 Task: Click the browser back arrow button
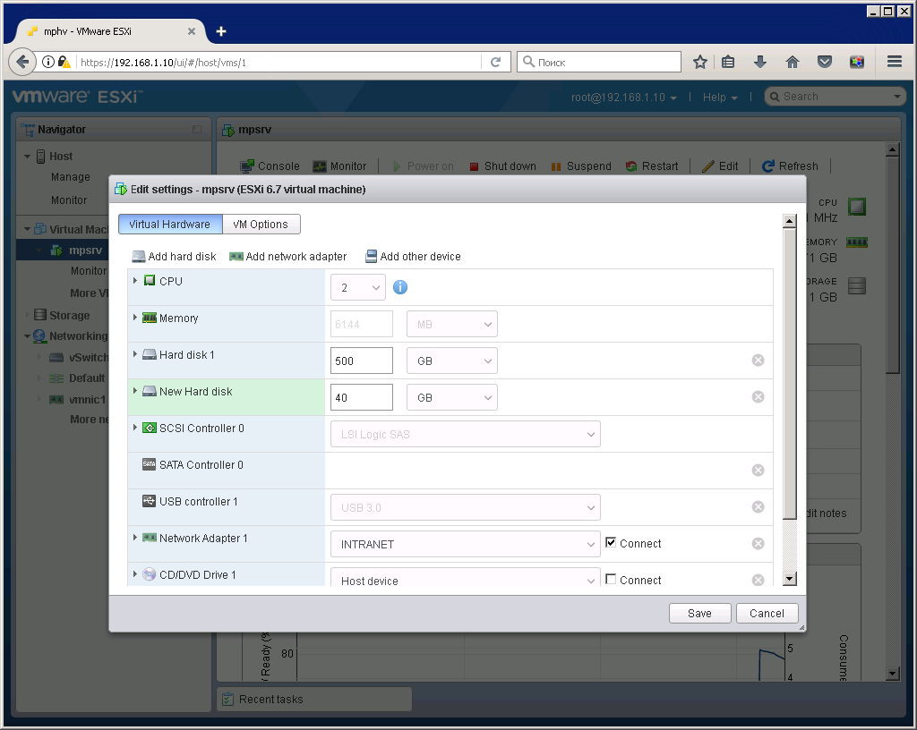pos(22,62)
